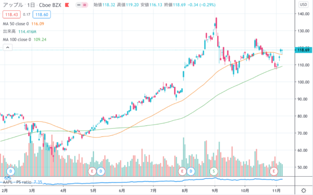Click the 100.00 price axis label
The height and width of the screenshot is (195, 313).
click(304, 82)
